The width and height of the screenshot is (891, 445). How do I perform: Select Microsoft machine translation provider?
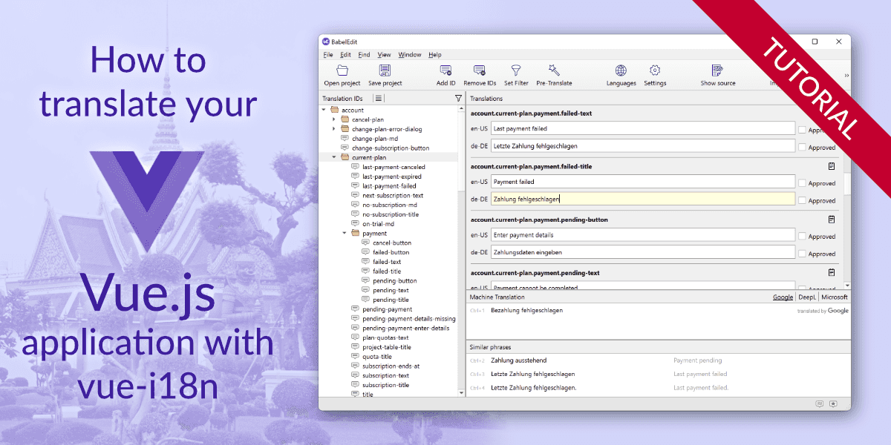(x=834, y=297)
